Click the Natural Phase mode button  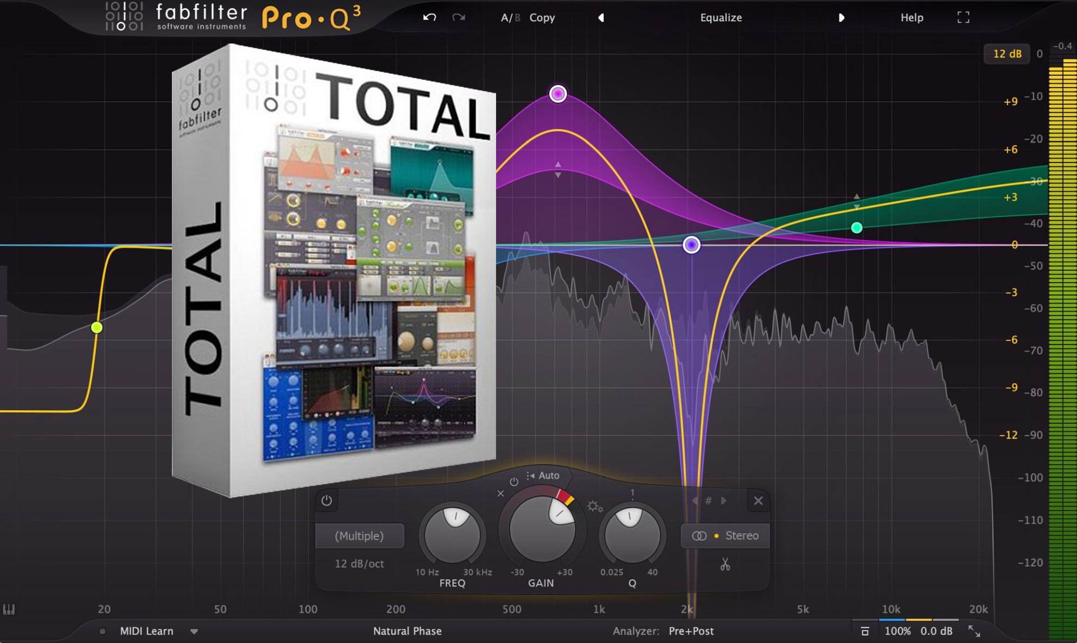click(x=407, y=631)
